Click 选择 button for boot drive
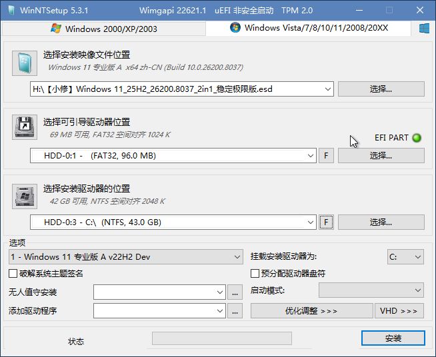The width and height of the screenshot is (436, 357). coord(381,156)
